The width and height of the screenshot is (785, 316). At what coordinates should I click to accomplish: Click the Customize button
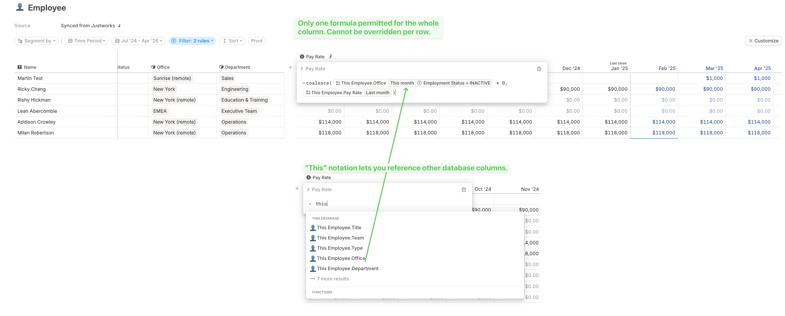click(763, 41)
